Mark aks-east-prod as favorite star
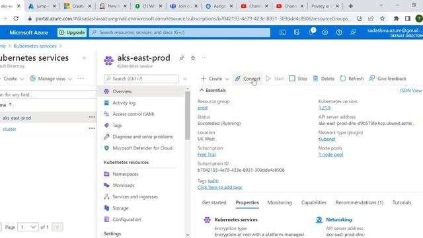The image size is (423, 238). click(x=193, y=58)
